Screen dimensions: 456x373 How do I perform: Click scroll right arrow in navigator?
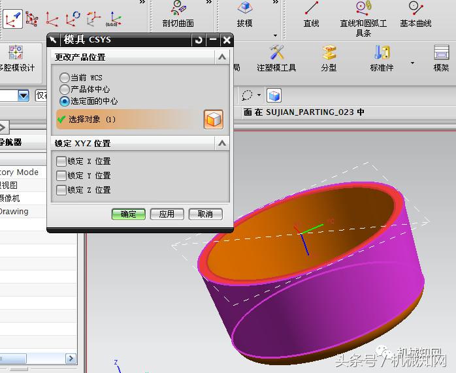71,358
